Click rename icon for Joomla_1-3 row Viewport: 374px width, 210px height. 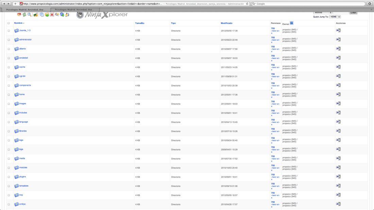click(338, 30)
